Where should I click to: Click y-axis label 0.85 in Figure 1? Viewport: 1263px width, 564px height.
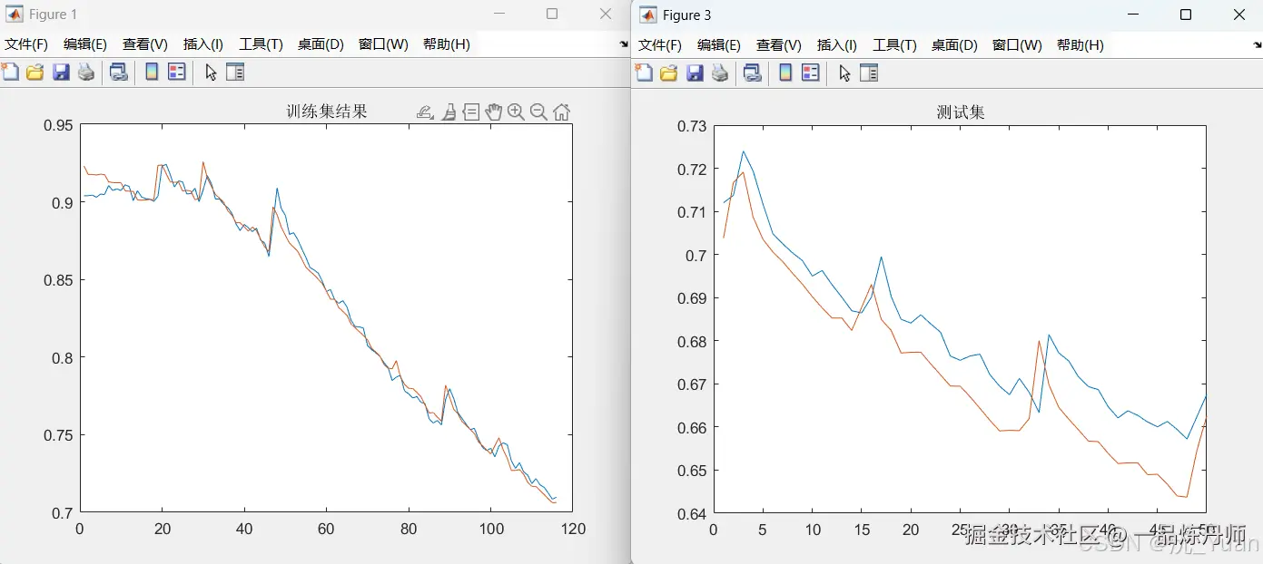tap(58, 280)
